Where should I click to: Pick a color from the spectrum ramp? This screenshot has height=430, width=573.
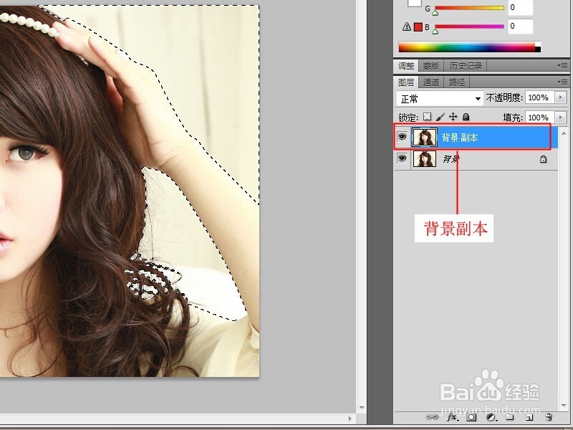[469, 47]
